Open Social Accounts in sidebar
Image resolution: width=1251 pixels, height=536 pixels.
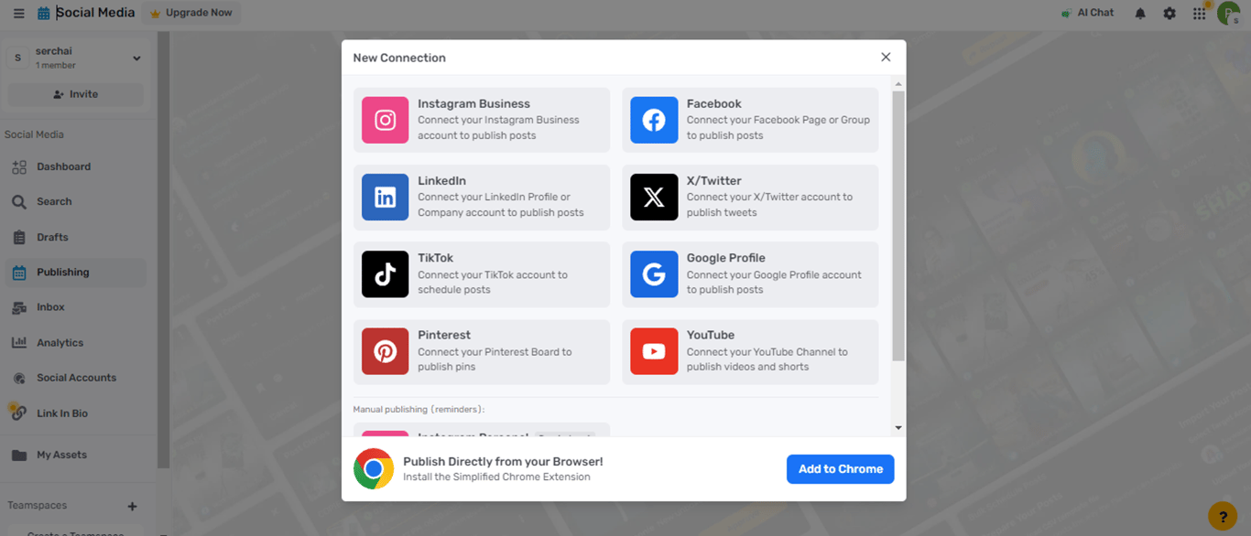click(x=73, y=378)
